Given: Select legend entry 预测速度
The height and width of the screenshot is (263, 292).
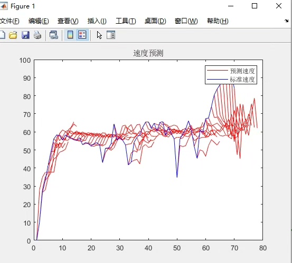Looking at the screenshot, I should click(242, 71).
